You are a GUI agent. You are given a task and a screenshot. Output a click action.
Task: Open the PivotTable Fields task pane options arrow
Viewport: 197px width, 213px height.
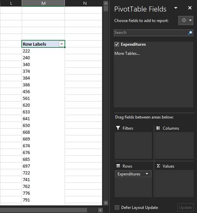click(176, 8)
